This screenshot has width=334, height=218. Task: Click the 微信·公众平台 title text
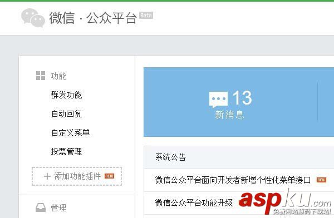click(x=93, y=18)
